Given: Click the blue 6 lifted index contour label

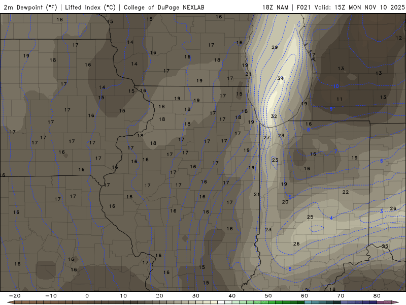Looking at the screenshot, I should 382,161.
